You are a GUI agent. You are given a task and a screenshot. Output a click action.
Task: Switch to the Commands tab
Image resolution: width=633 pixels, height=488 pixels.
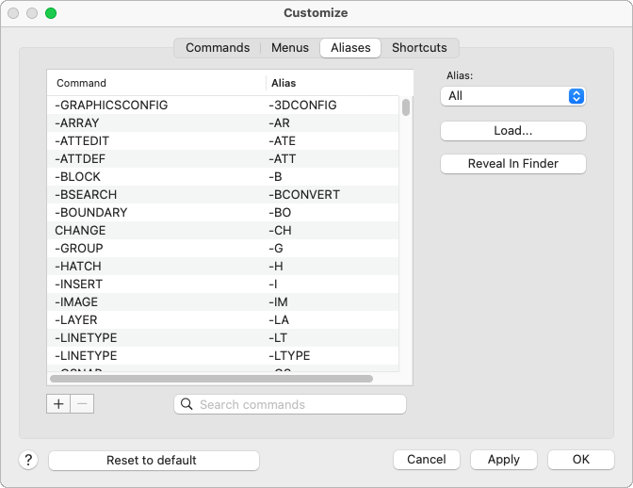(x=218, y=48)
